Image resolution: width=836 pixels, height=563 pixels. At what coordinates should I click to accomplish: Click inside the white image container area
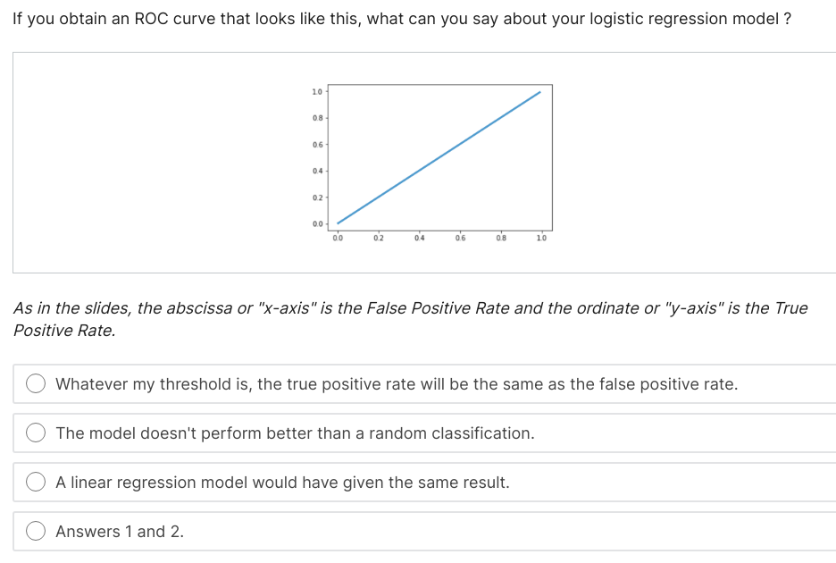[134, 161]
